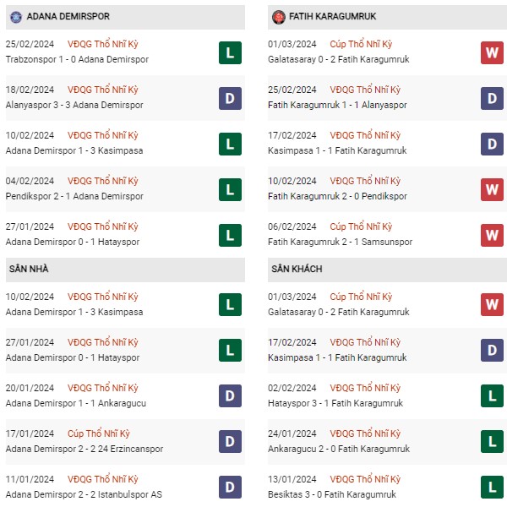The height and width of the screenshot is (507, 507).
Task: Select the SÂN KHÁCH section header
Action: pos(297,269)
